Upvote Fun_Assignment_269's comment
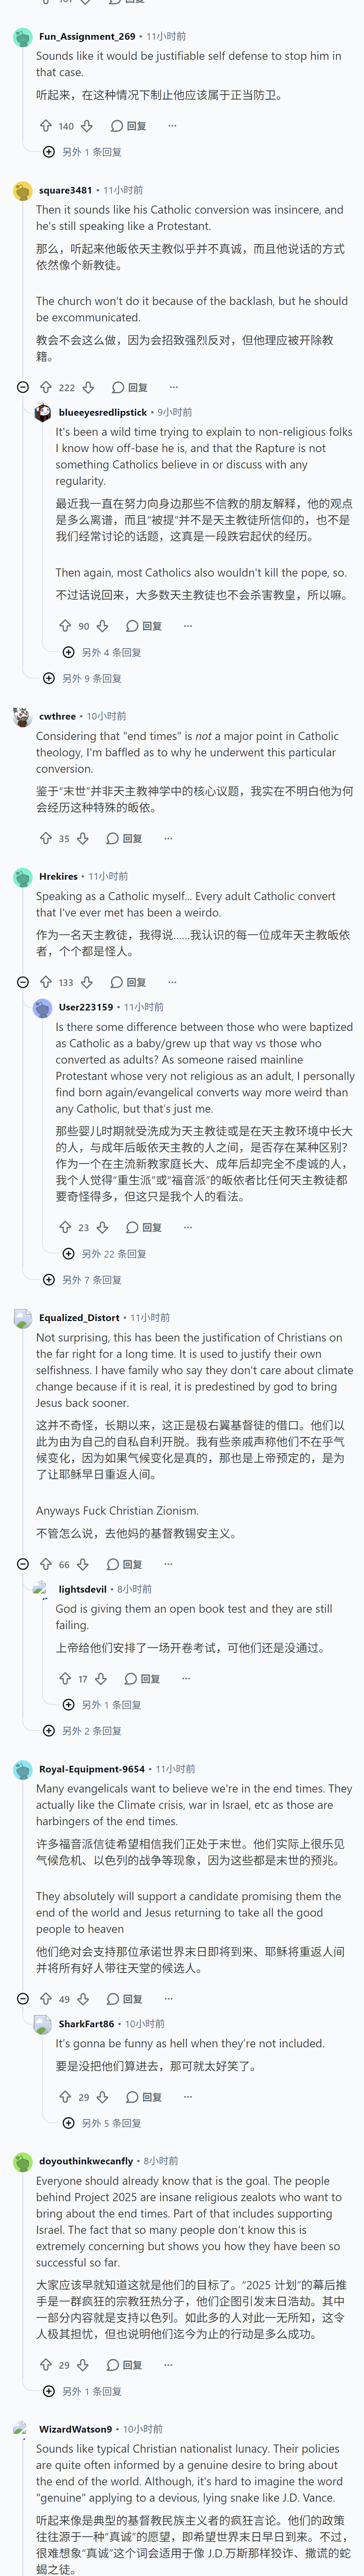The height and width of the screenshot is (2576, 364). click(45, 126)
